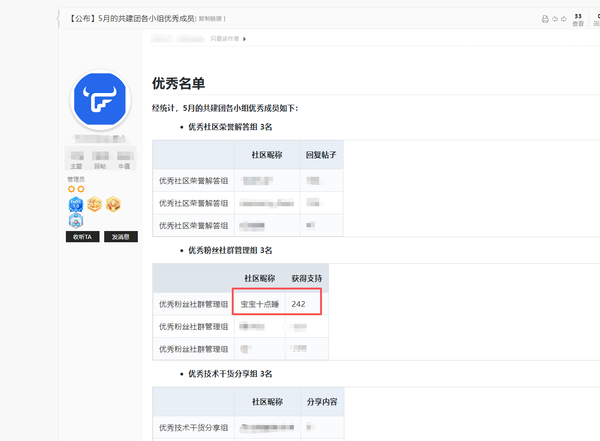Click the bullet 优秀社区荣誉解答组 3名
The width and height of the screenshot is (600, 441).
(x=230, y=127)
